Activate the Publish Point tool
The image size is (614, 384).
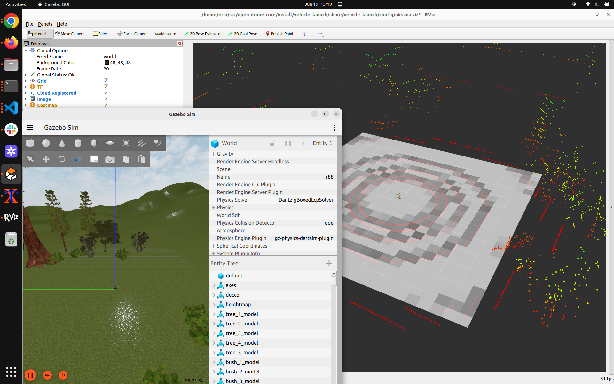(279, 34)
